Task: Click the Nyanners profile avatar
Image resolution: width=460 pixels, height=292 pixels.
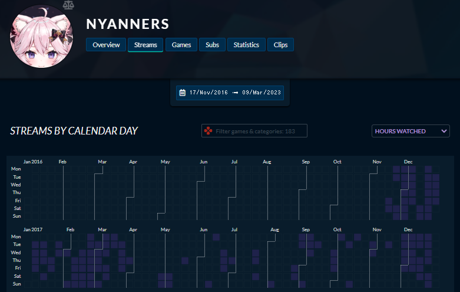Action: (x=41, y=36)
